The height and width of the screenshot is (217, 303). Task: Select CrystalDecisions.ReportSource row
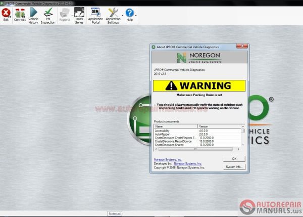pos(197,141)
